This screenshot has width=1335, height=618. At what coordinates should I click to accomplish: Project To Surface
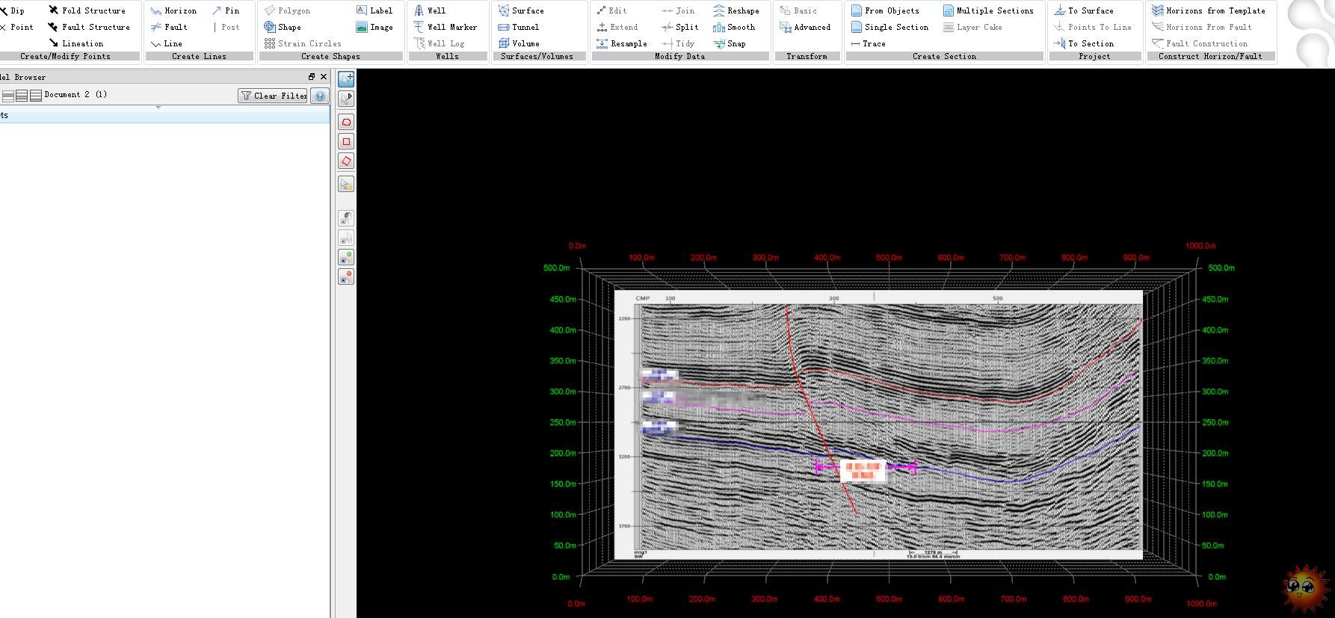click(x=1083, y=10)
